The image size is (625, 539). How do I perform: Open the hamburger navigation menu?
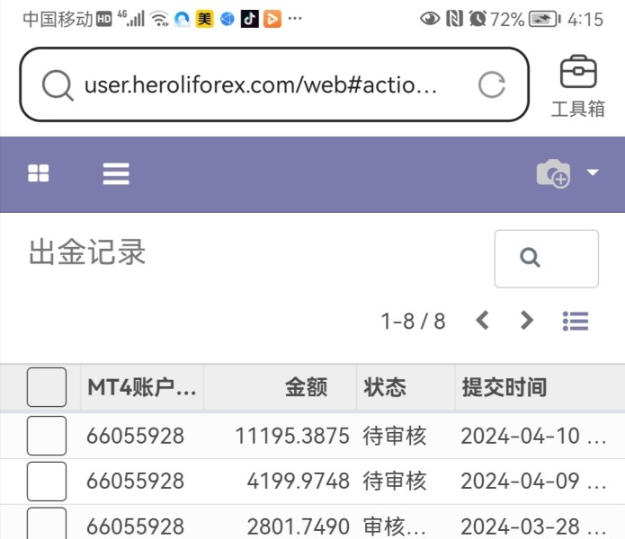[116, 173]
